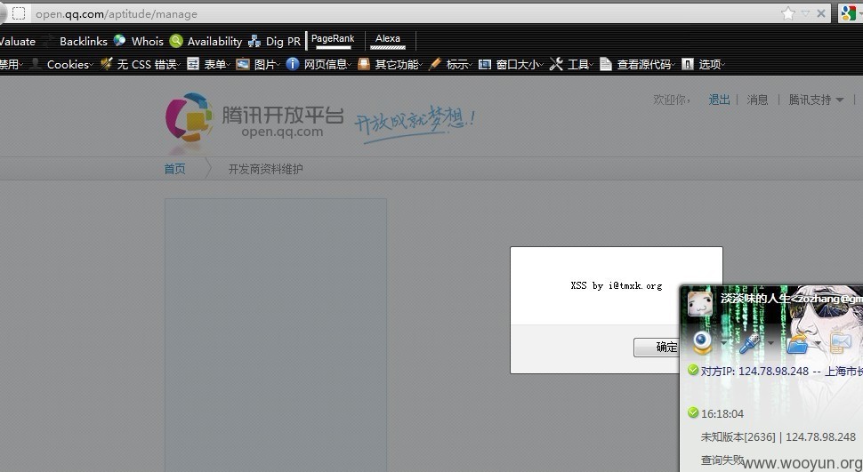Viewport: 863px width, 472px height.
Task: Open the 工具 menu
Action: [580, 64]
